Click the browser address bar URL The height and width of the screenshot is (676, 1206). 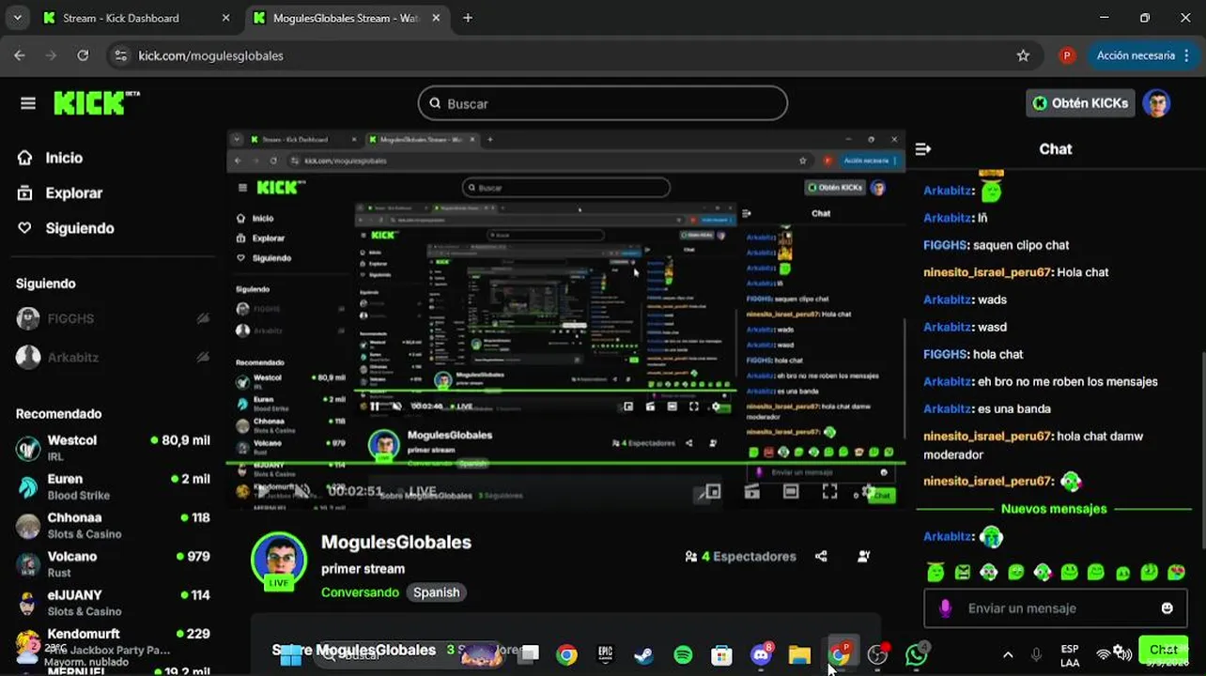[x=210, y=55]
